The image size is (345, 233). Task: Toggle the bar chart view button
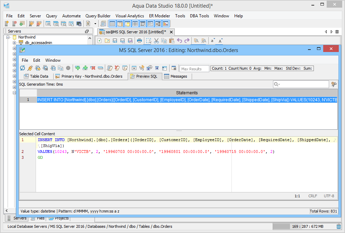(x=165, y=24)
